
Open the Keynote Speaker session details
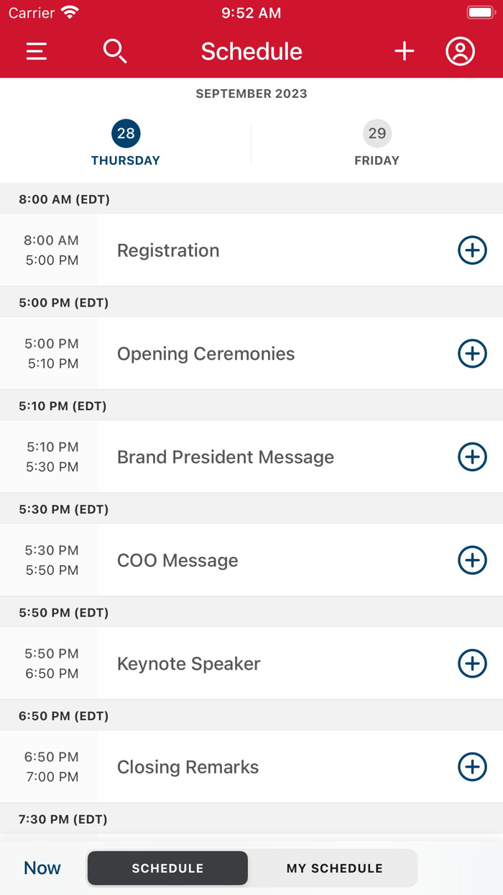pos(251,663)
